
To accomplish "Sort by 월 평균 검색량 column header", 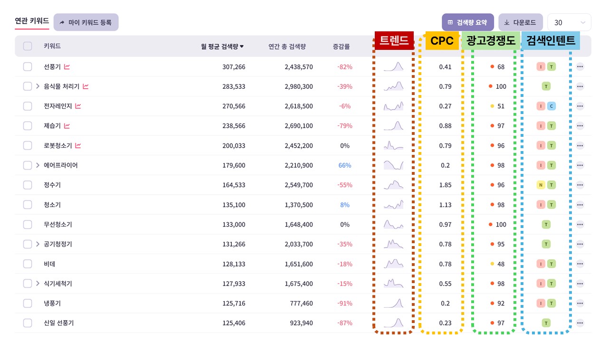I will [x=222, y=46].
